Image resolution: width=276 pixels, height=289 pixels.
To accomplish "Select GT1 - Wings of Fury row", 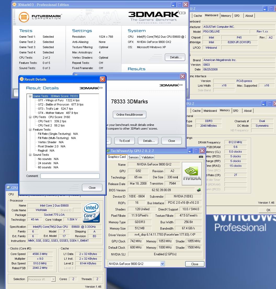I will tap(59, 100).
